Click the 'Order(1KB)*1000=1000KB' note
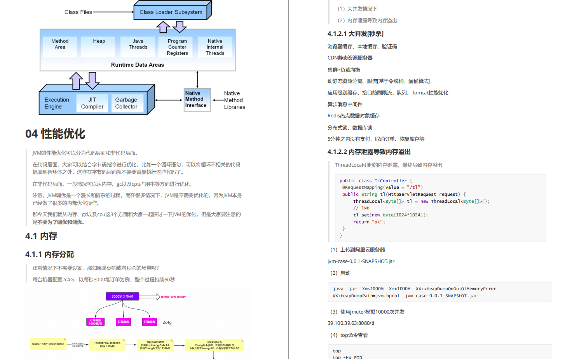The image size is (565, 359). pyautogui.click(x=48, y=344)
